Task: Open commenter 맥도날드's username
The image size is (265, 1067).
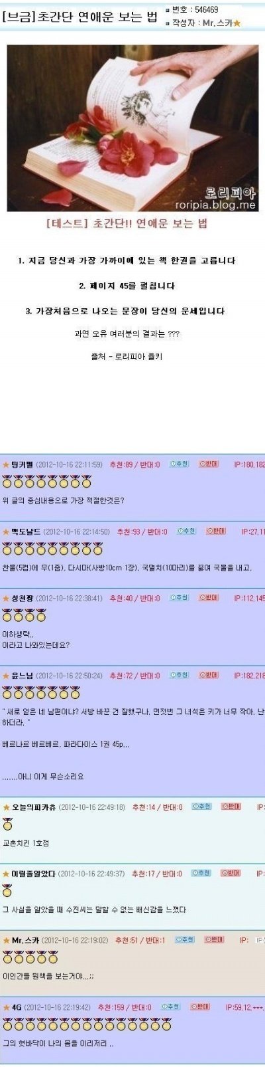Action: (x=22, y=532)
